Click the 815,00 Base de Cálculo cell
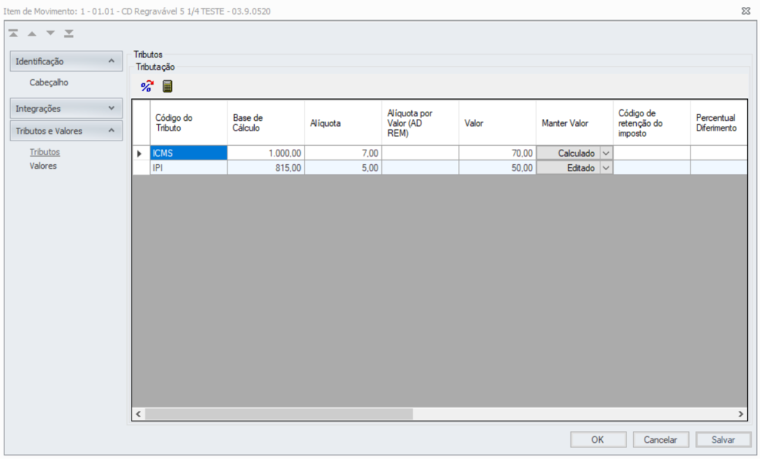760x459 pixels. [x=266, y=168]
